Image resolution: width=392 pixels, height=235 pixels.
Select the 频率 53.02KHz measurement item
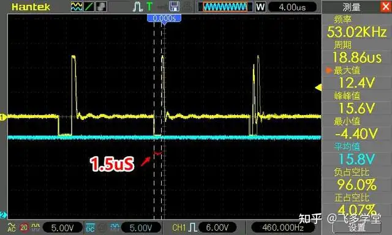coord(356,26)
